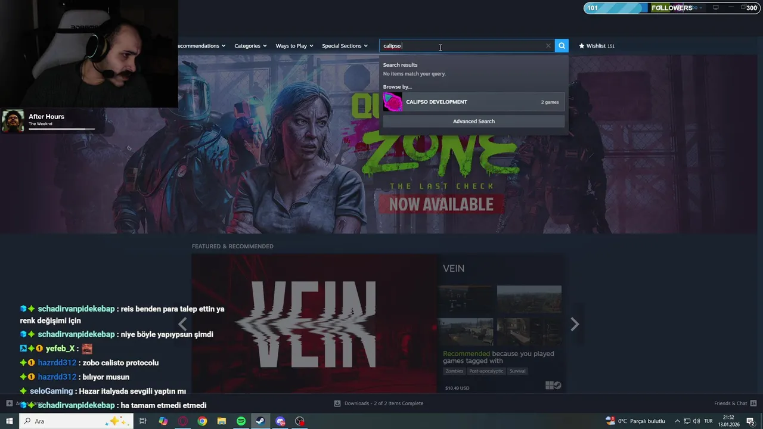Open the Opera GX taskbar icon
763x429 pixels.
coord(183,421)
